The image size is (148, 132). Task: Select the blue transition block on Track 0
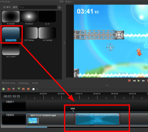point(97,119)
